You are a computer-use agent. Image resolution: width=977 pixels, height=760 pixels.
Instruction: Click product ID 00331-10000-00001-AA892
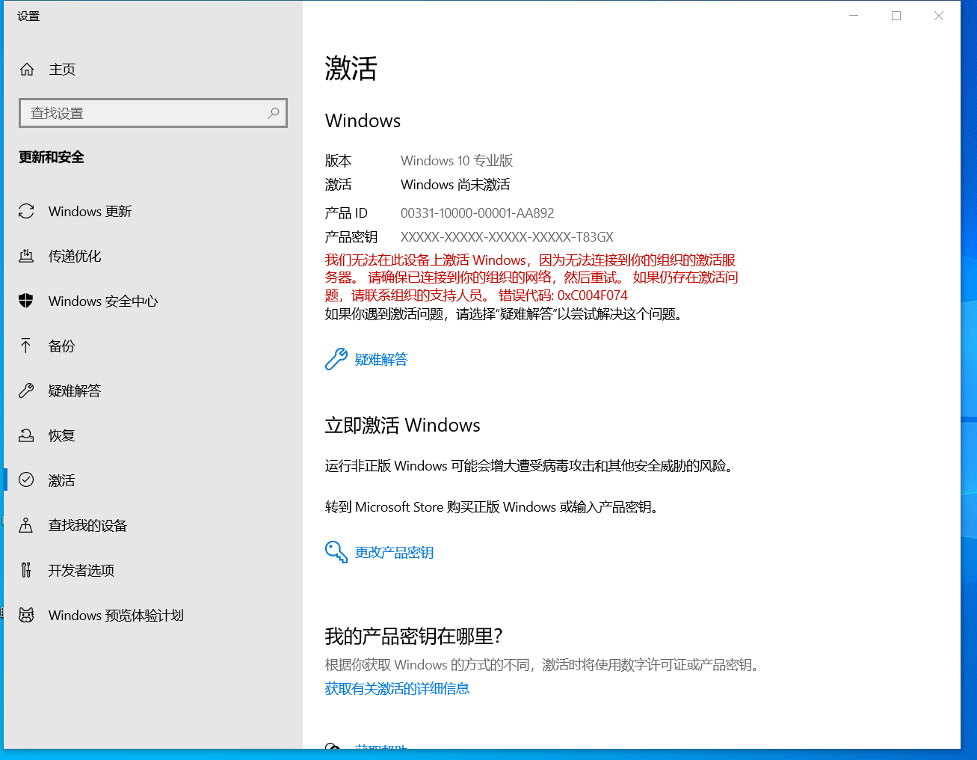pos(478,213)
